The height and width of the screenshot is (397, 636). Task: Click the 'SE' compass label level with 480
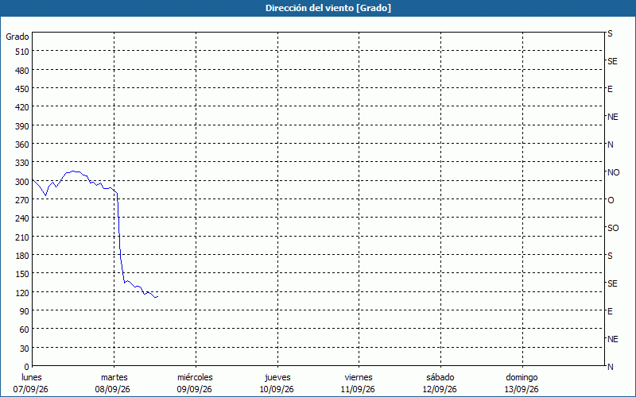point(612,61)
